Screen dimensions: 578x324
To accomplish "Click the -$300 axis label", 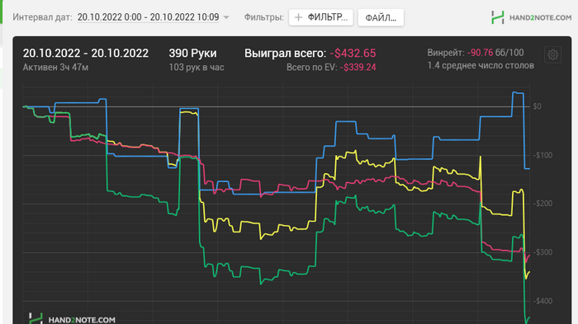I will click(542, 252).
